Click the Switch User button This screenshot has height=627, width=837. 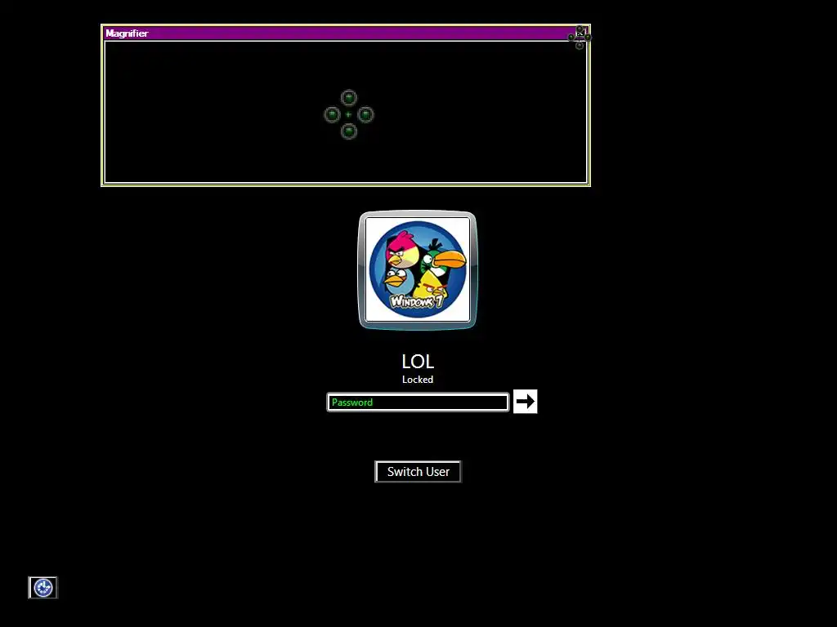[x=418, y=472]
